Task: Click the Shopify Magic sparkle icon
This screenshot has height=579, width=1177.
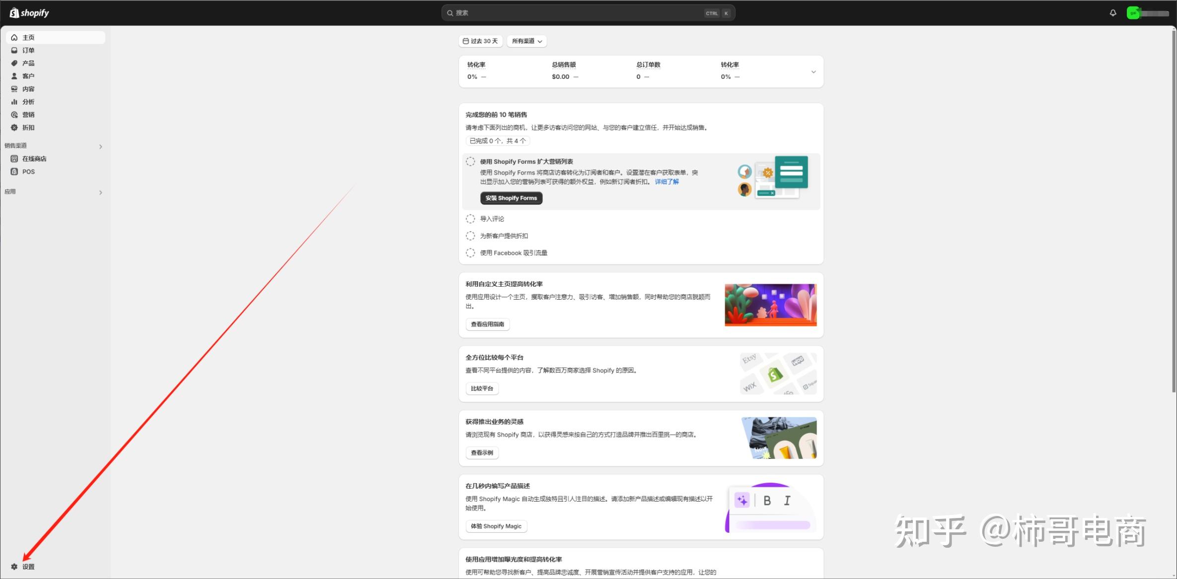Action: click(x=742, y=500)
